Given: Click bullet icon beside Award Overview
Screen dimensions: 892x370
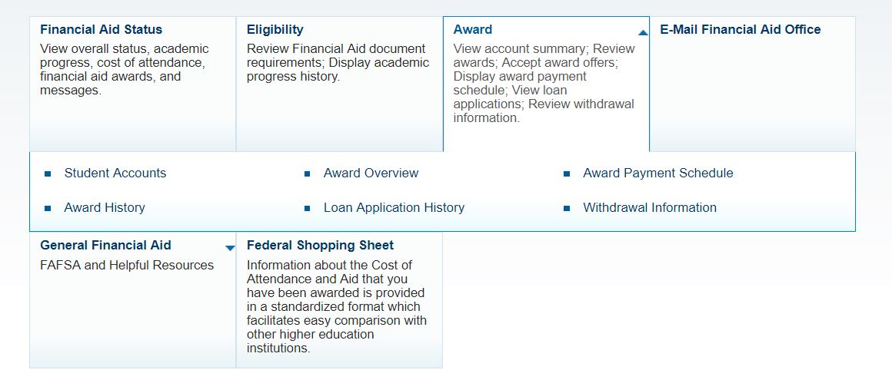Looking at the screenshot, I should pos(307,174).
